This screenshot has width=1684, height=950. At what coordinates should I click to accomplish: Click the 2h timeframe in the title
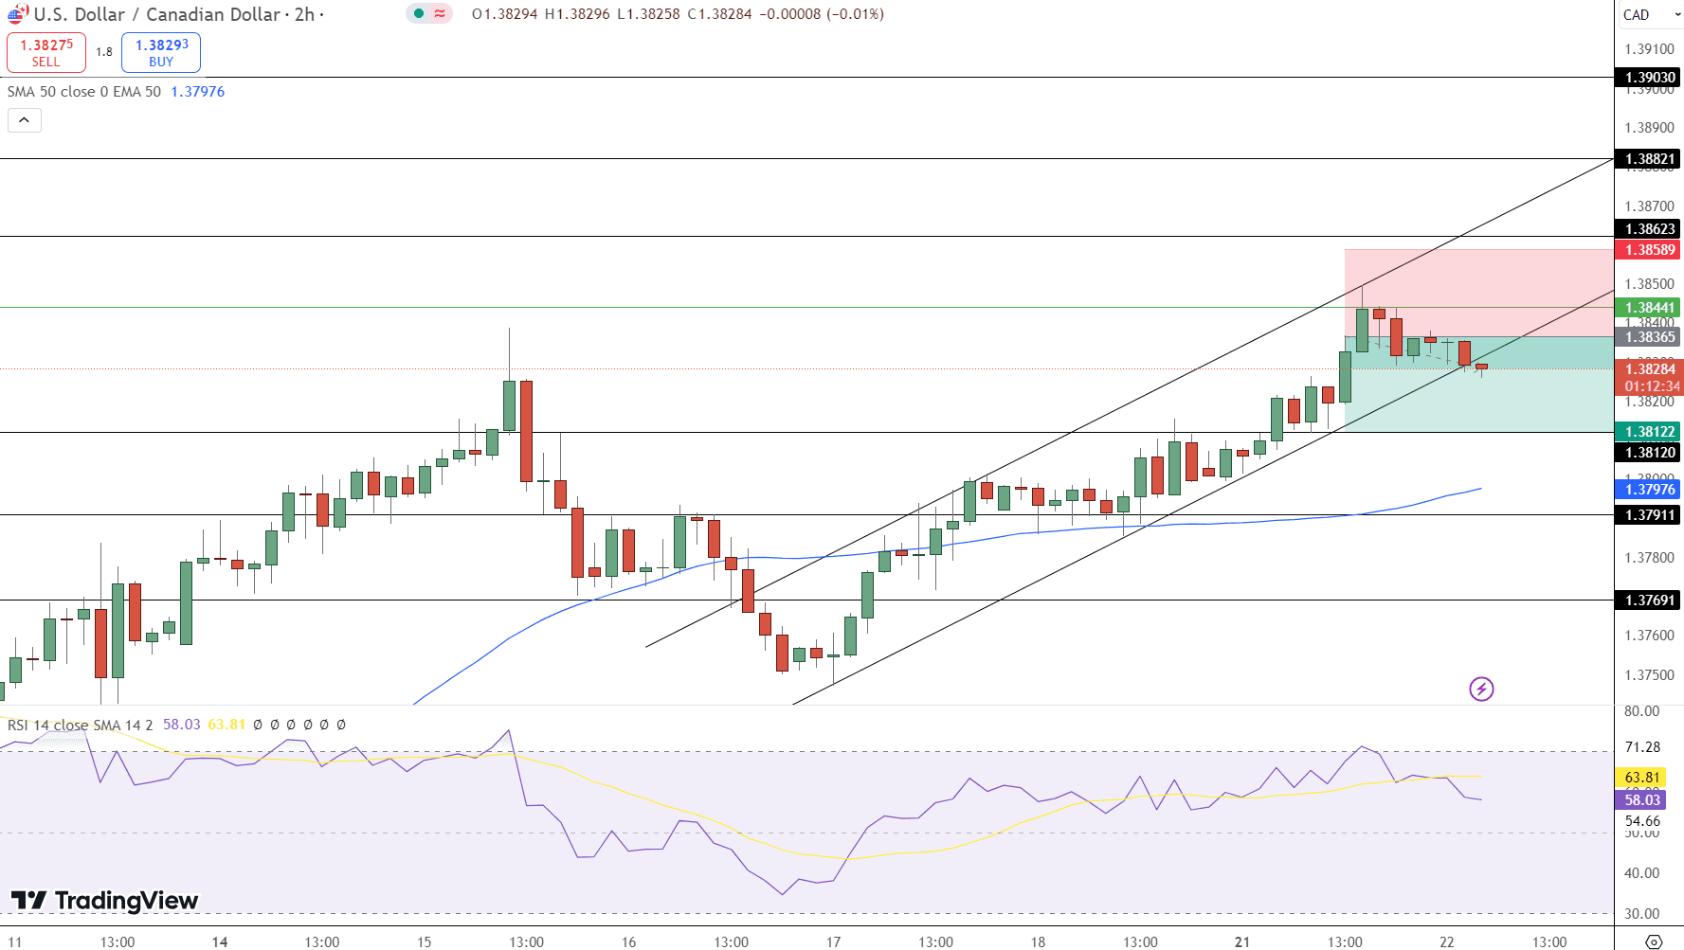[x=304, y=14]
